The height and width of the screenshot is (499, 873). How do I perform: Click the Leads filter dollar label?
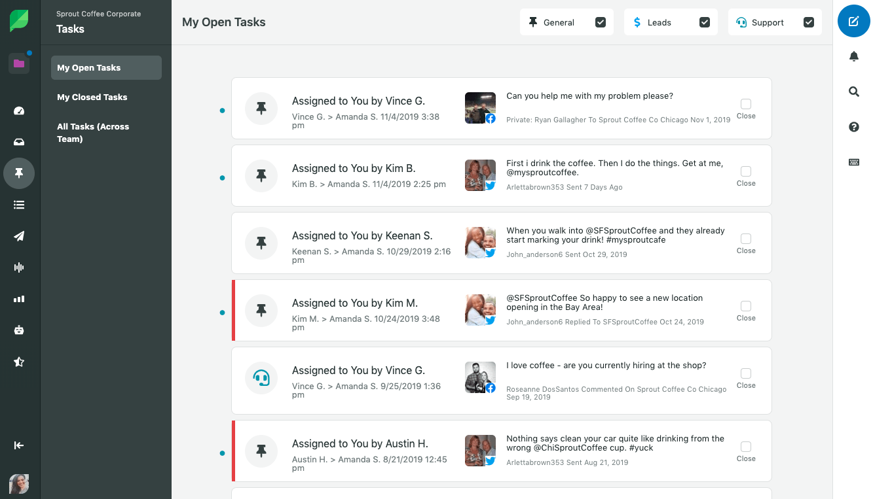pyautogui.click(x=652, y=22)
